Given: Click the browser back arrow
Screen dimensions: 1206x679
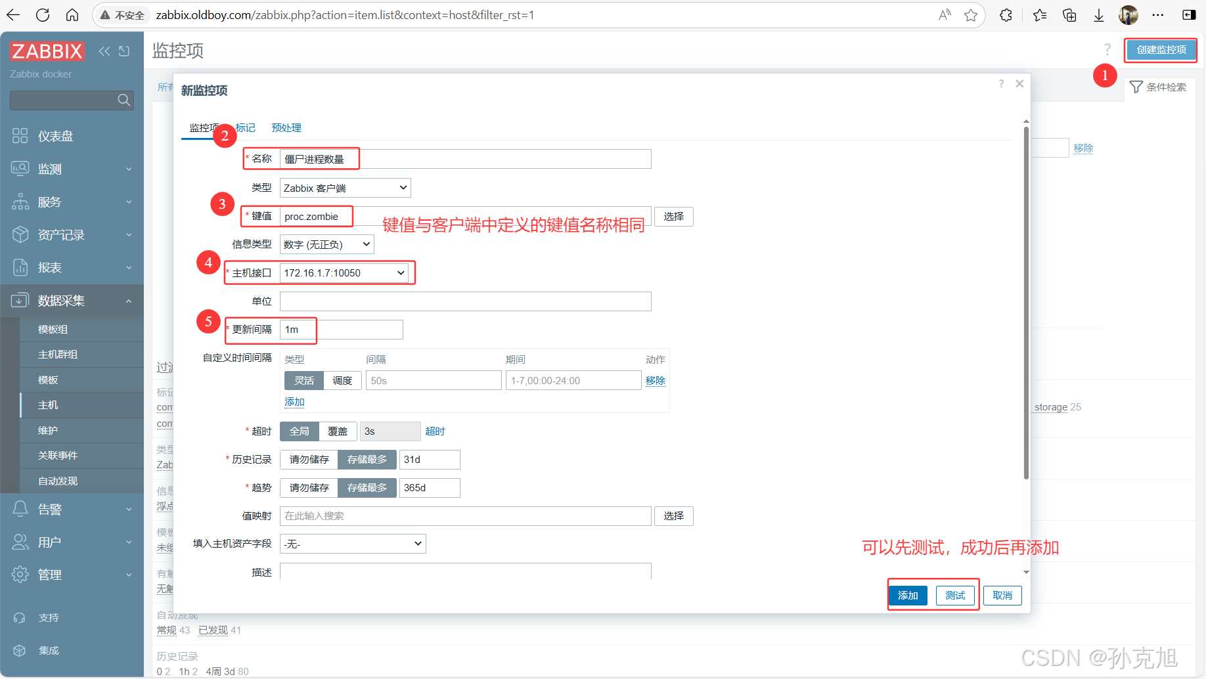Looking at the screenshot, I should (13, 15).
